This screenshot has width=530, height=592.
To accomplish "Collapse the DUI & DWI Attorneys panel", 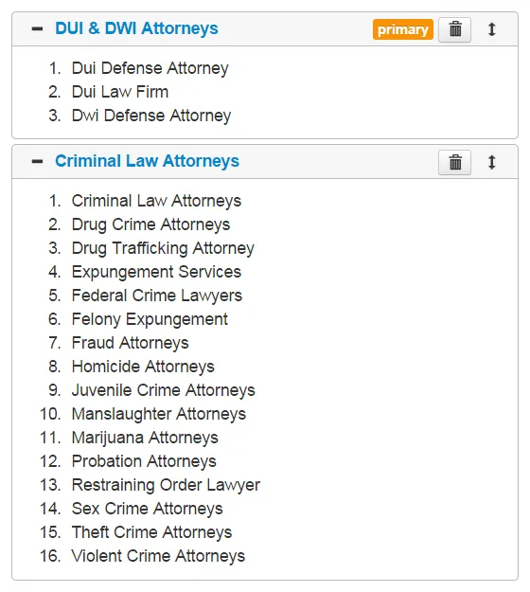I will [37, 28].
